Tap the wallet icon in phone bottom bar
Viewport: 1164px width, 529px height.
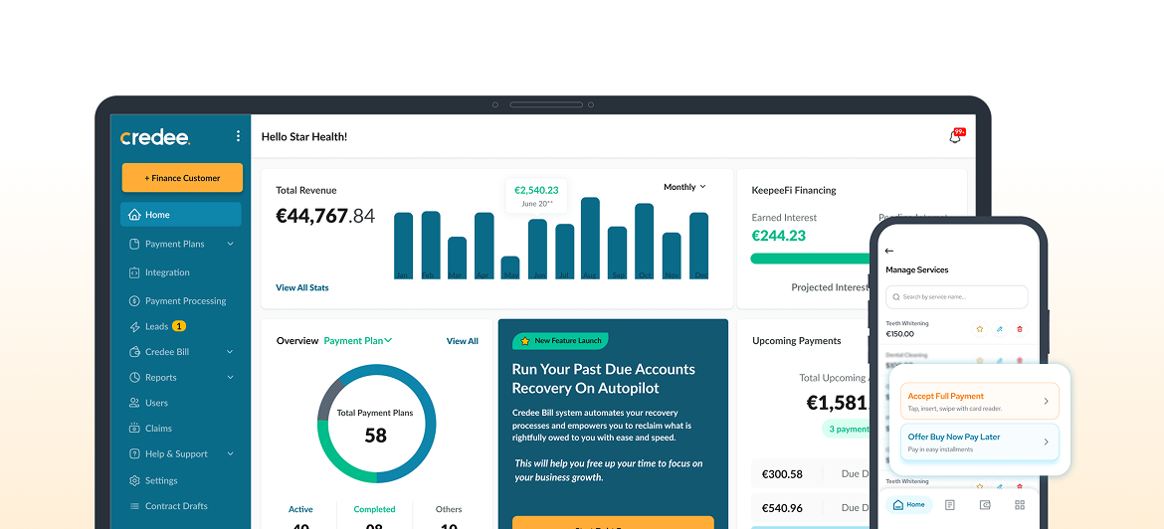pos(985,505)
